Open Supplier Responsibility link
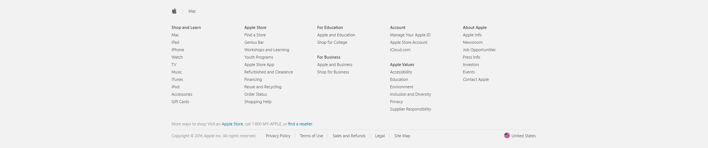Image resolution: width=708 pixels, height=148 pixels. point(411,109)
